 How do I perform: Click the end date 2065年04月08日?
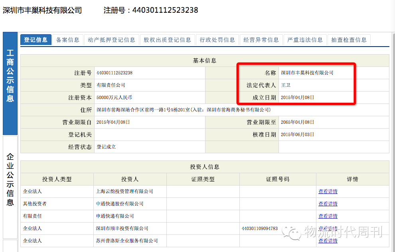(x=298, y=122)
